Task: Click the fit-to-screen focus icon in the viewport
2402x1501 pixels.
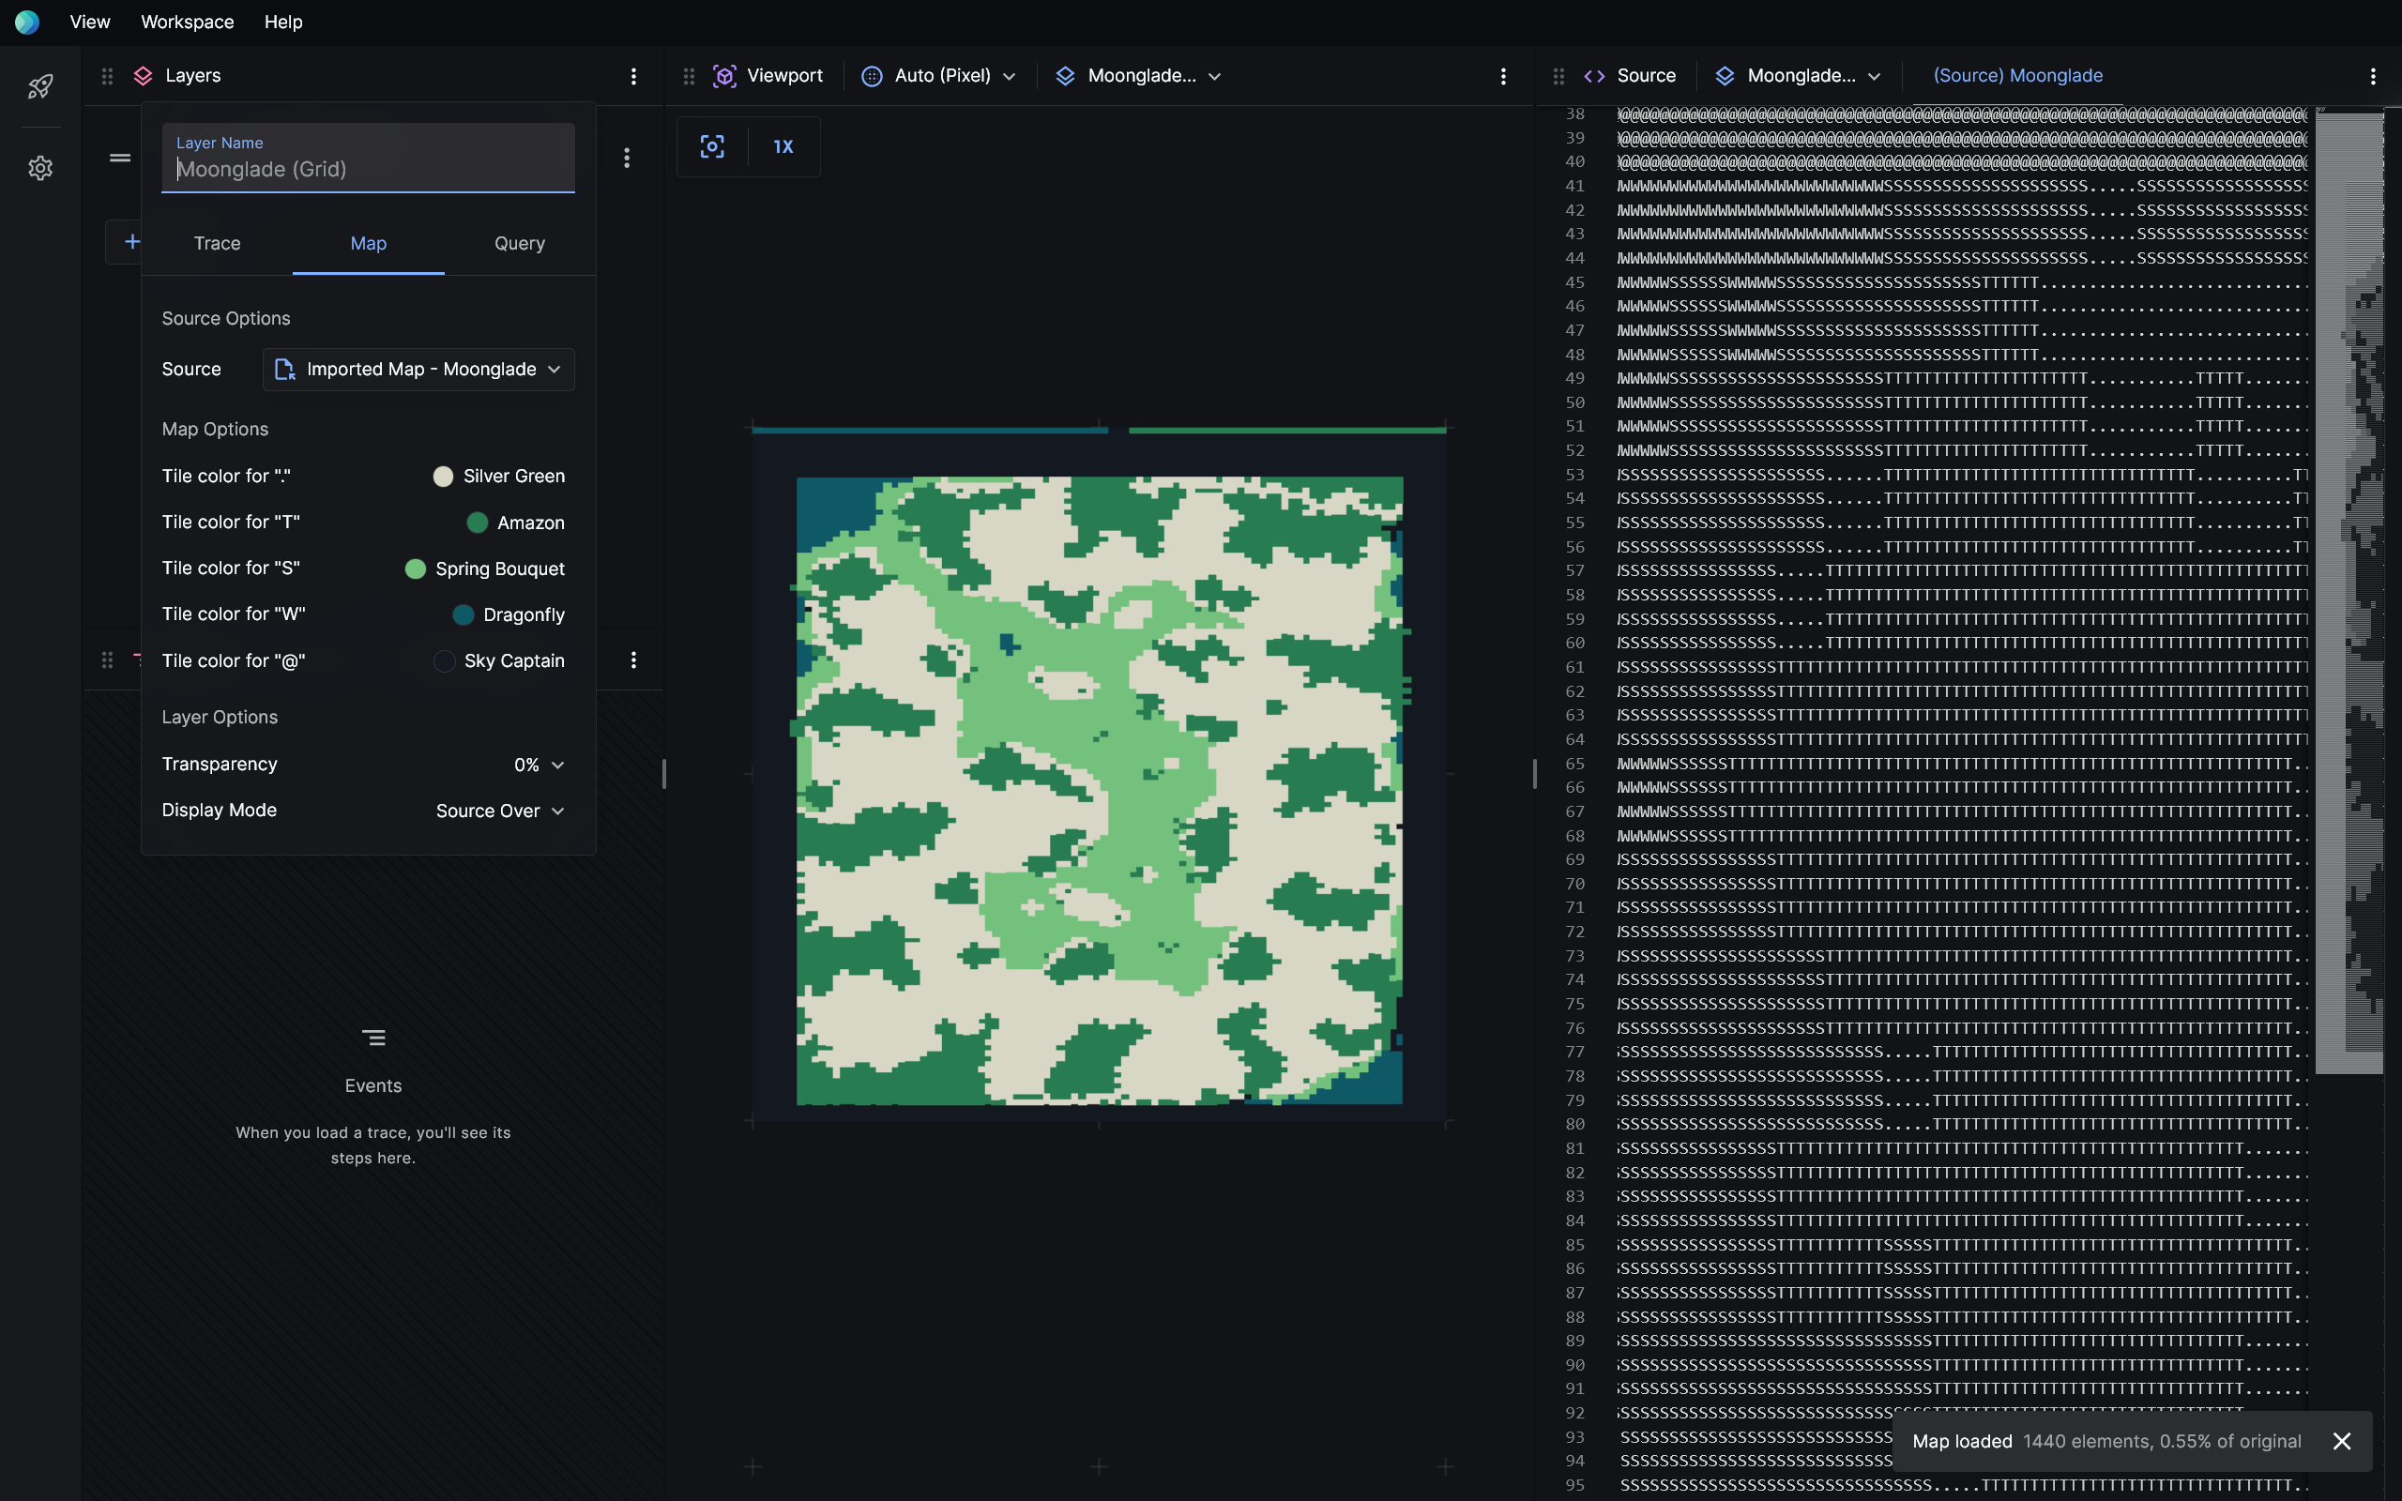Action: tap(711, 147)
